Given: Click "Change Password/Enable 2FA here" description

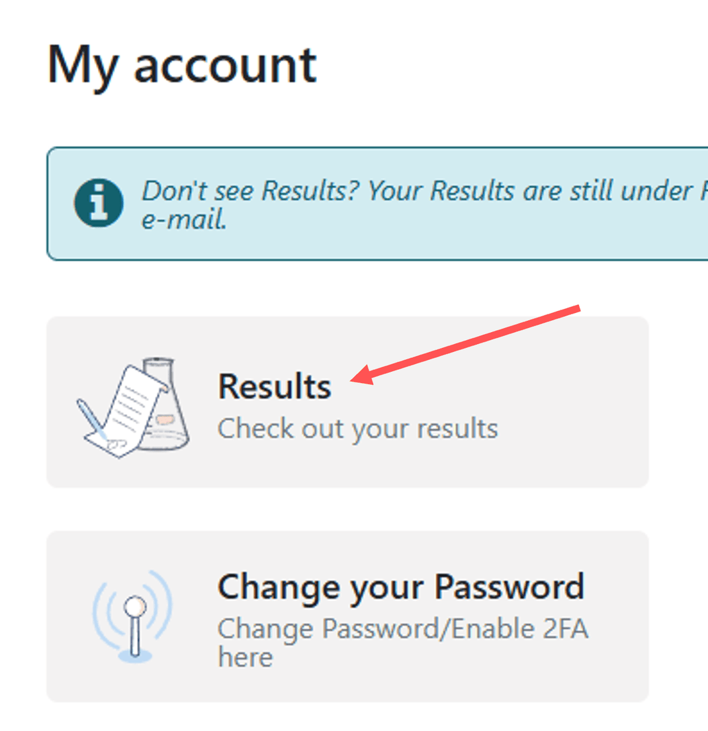Looking at the screenshot, I should click(x=402, y=628).
